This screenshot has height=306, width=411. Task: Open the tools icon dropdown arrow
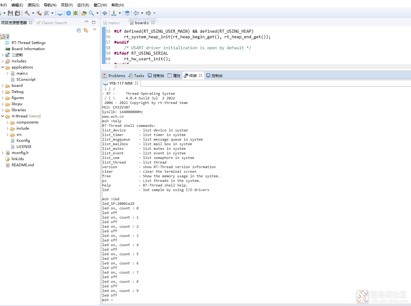coord(52,13)
